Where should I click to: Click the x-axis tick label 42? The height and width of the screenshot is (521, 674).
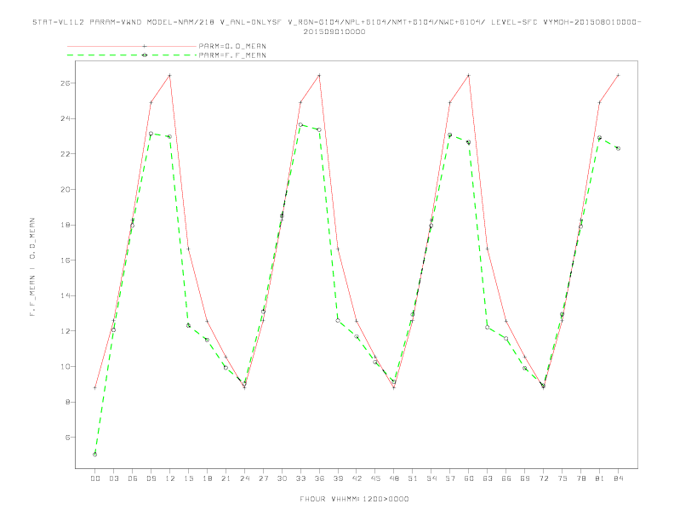click(x=357, y=478)
